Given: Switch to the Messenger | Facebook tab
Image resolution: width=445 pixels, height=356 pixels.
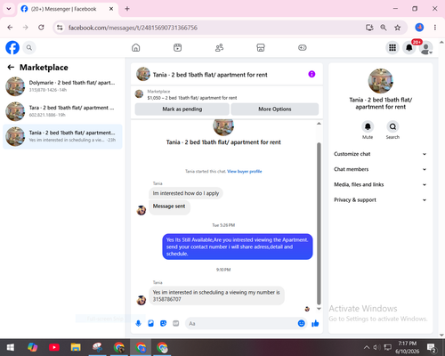Looking at the screenshot, I should coord(68,9).
